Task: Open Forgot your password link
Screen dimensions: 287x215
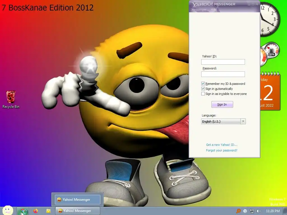Action: click(222, 150)
